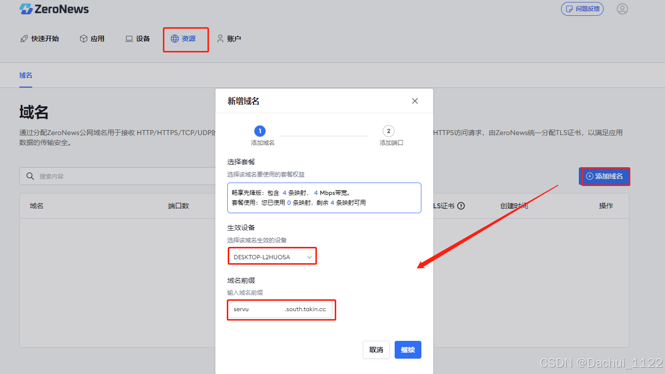Viewport: 665px width, 374px height.
Task: Open the 问题反馈 feedback button
Action: (x=582, y=9)
